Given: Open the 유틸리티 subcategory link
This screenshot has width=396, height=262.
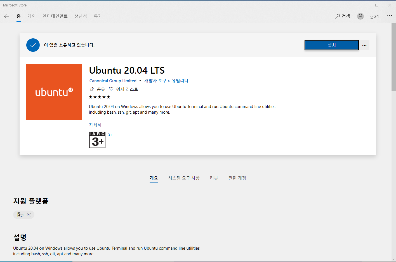Looking at the screenshot, I should click(x=180, y=81).
